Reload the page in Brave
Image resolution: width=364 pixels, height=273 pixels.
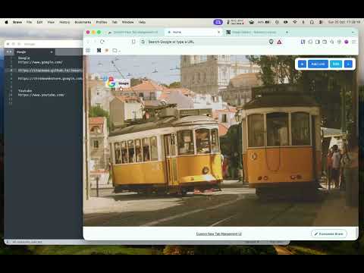pos(102,42)
